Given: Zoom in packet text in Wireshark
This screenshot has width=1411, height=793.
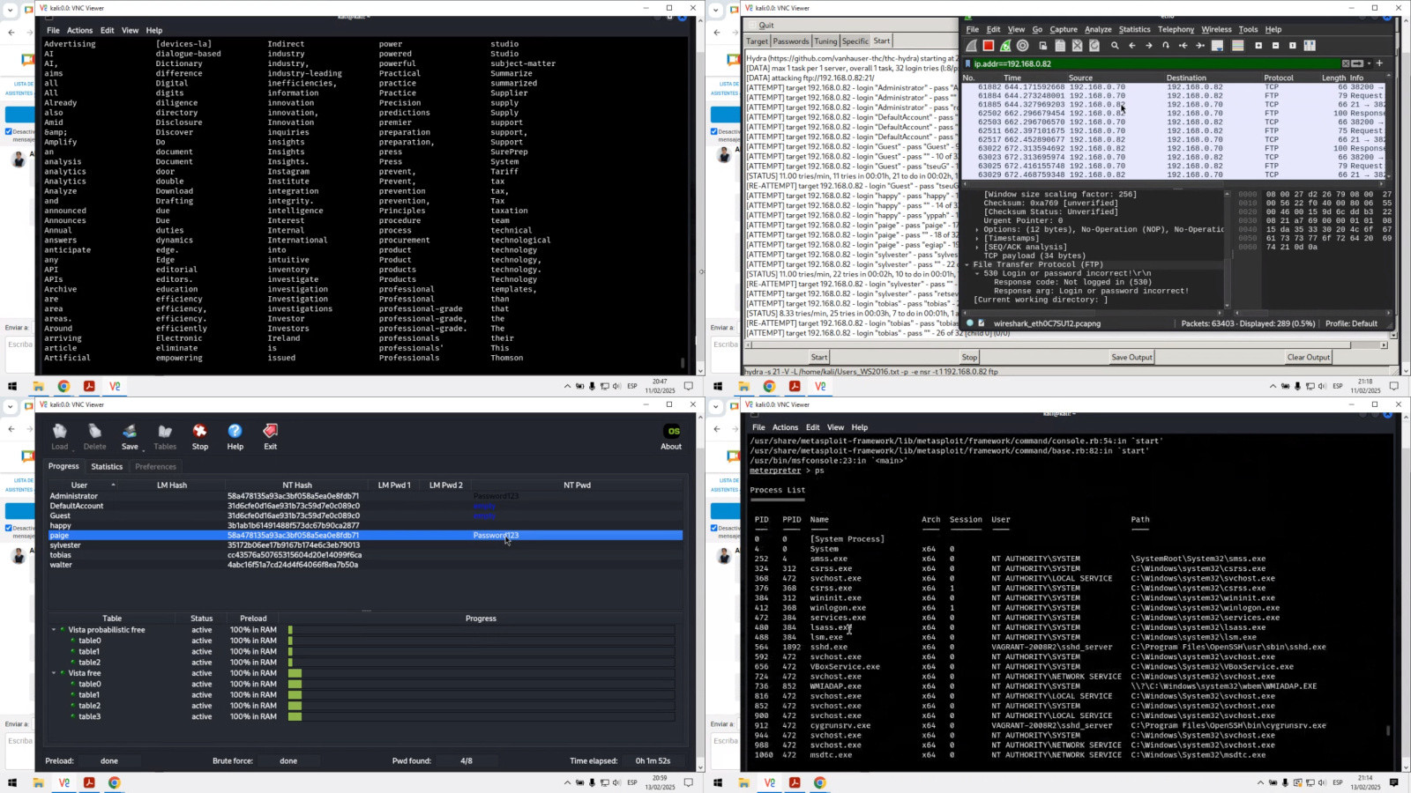Looking at the screenshot, I should (1258, 46).
